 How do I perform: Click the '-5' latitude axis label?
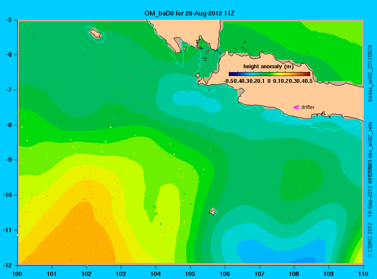[9, 20]
